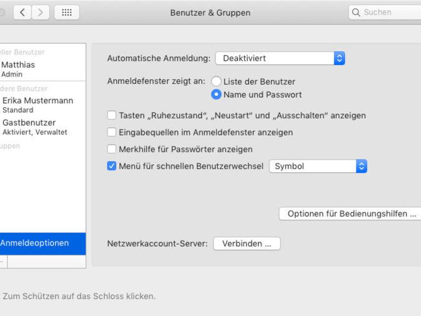Click the back navigation arrow
The image size is (421, 316).
tap(22, 12)
